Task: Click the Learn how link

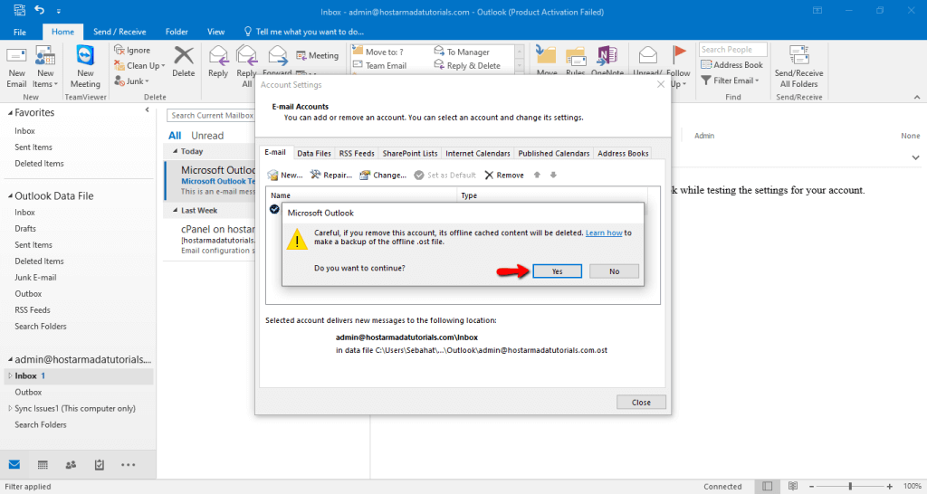Action: 604,233
